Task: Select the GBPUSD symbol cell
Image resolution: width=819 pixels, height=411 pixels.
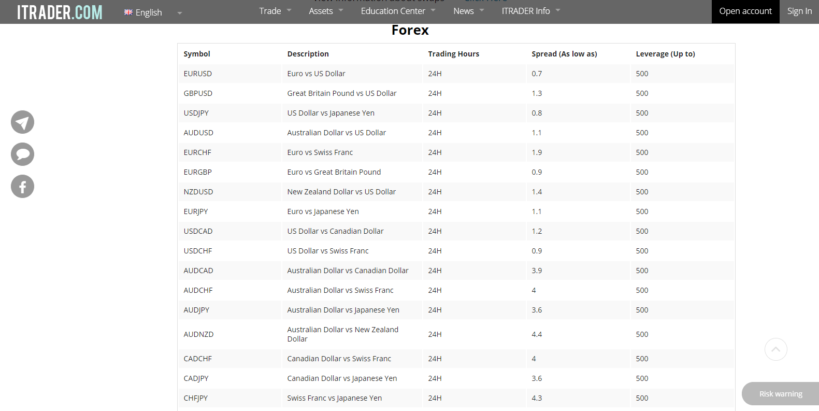Action: (198, 93)
